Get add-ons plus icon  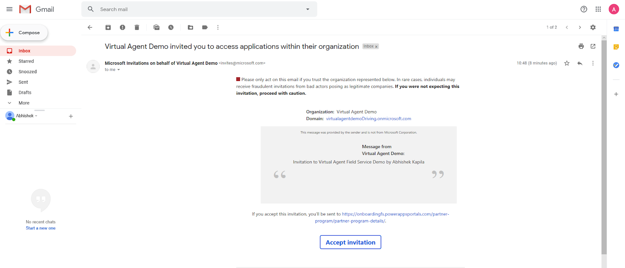[x=616, y=94]
